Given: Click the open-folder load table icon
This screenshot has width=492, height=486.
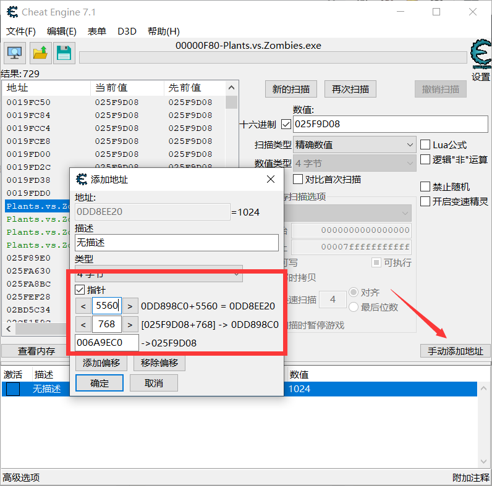Looking at the screenshot, I should (x=40, y=53).
